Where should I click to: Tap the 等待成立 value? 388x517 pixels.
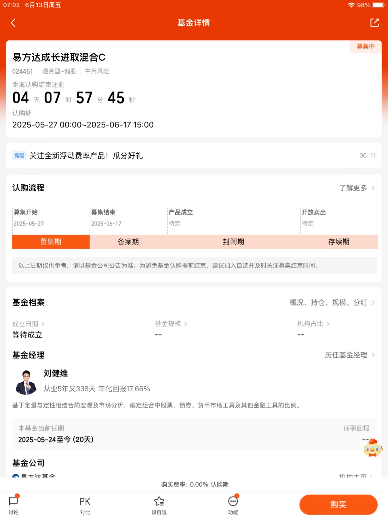(27, 335)
